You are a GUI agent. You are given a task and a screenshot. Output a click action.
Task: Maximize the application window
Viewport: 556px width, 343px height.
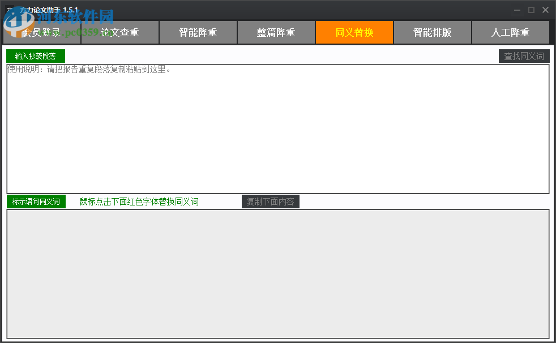tap(531, 10)
